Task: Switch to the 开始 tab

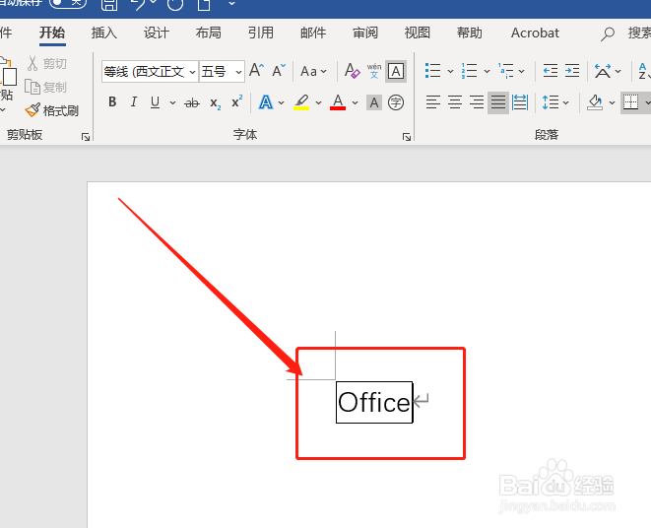Action: coord(52,33)
